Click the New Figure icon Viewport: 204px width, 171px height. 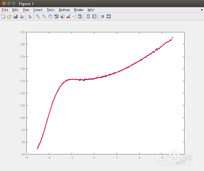pyautogui.click(x=3, y=16)
